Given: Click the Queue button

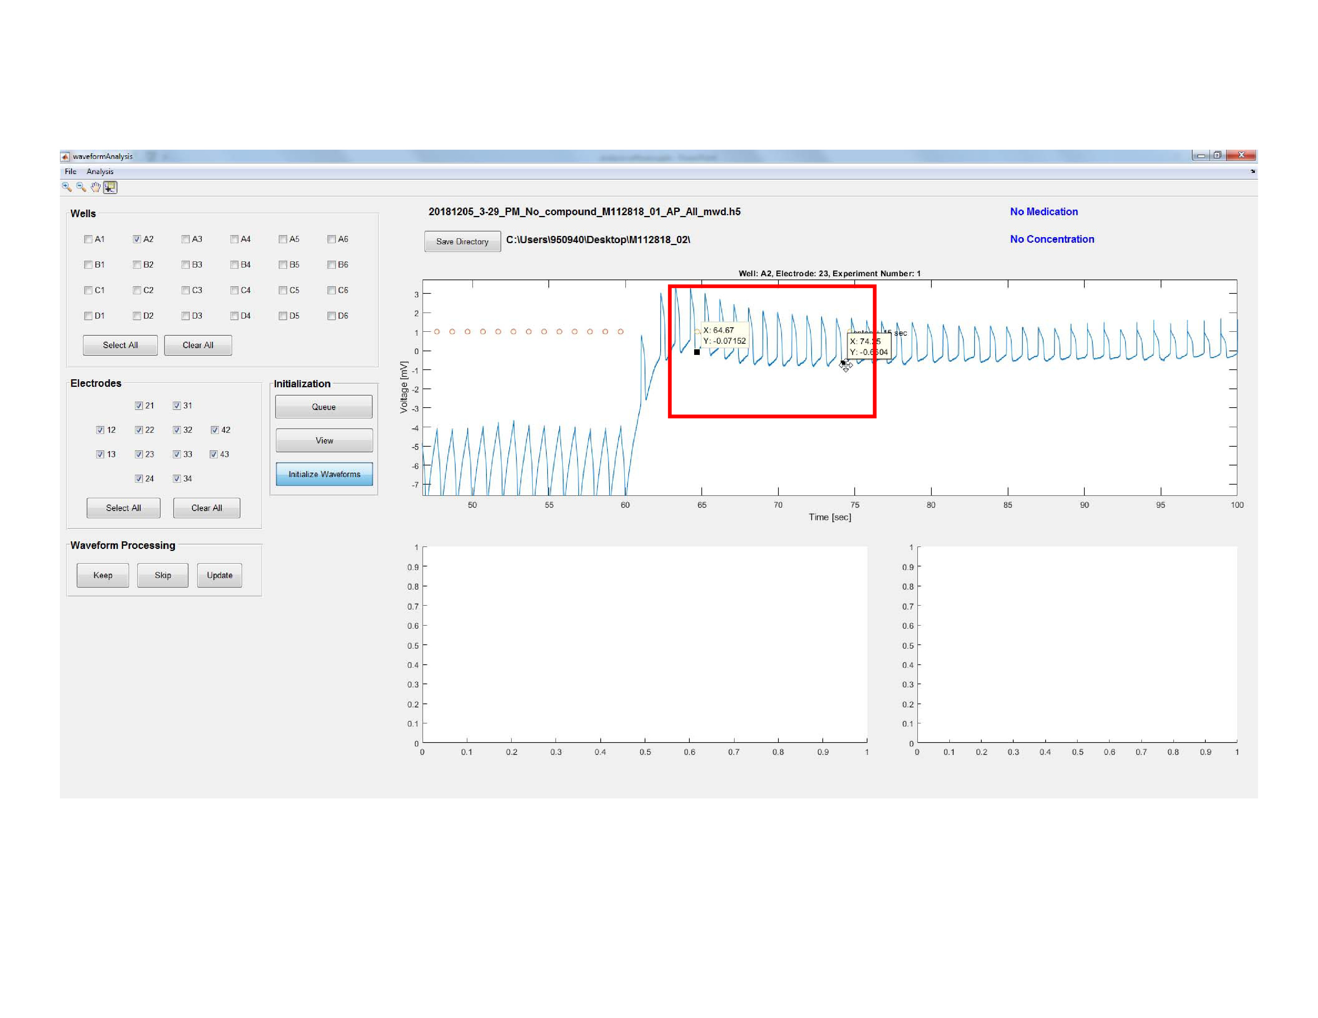Looking at the screenshot, I should (x=324, y=407).
